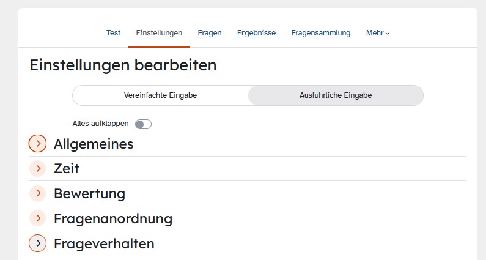486x260 pixels.
Task: Click the Fragenanordnung chevron circle icon
Action: tap(37, 218)
